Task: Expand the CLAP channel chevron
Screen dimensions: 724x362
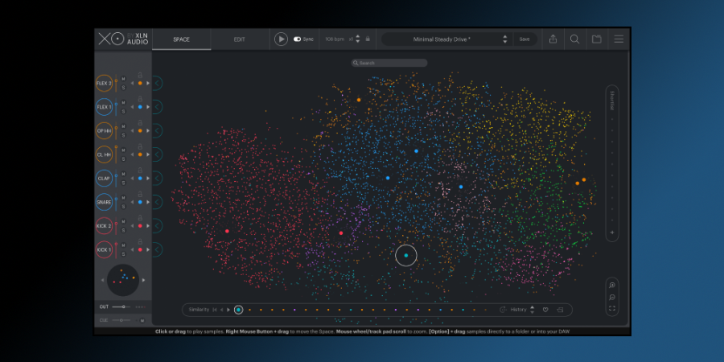Action: (157, 179)
